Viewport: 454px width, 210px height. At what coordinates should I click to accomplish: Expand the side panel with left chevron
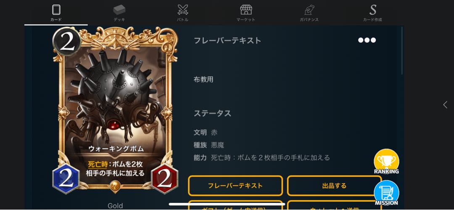pos(445,105)
